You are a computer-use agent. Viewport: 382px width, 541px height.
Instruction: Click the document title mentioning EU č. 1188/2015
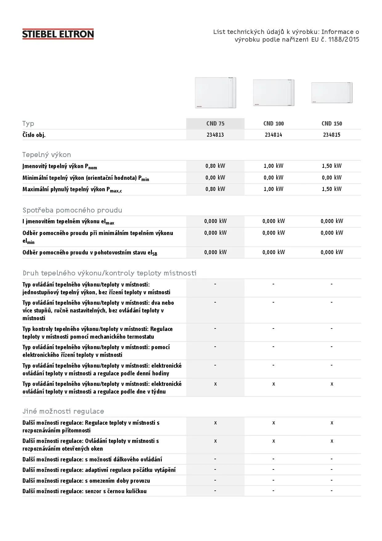[x=286, y=36]
